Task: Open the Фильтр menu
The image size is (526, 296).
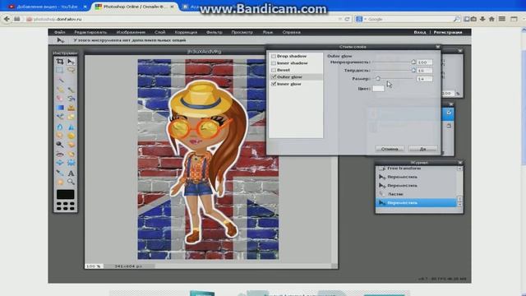Action: pyautogui.click(x=215, y=32)
